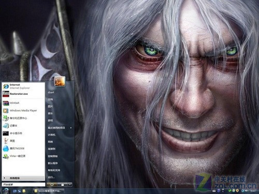
Task: Click 连接到 (Connect To)
Action: pos(51,149)
